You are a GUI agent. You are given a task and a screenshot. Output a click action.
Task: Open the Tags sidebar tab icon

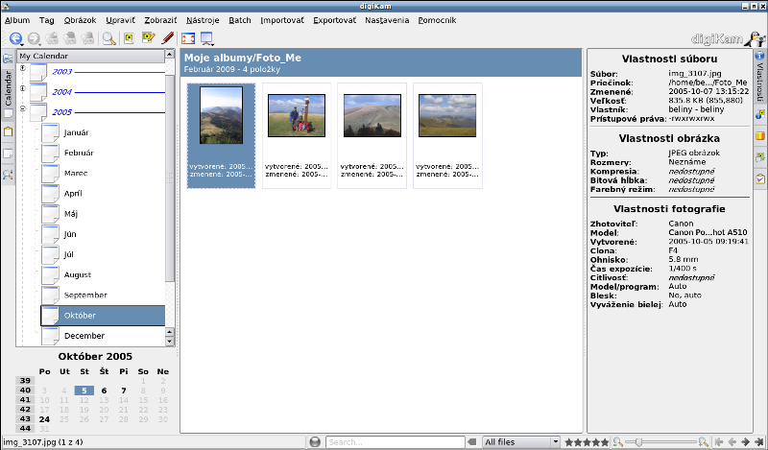[x=8, y=131]
